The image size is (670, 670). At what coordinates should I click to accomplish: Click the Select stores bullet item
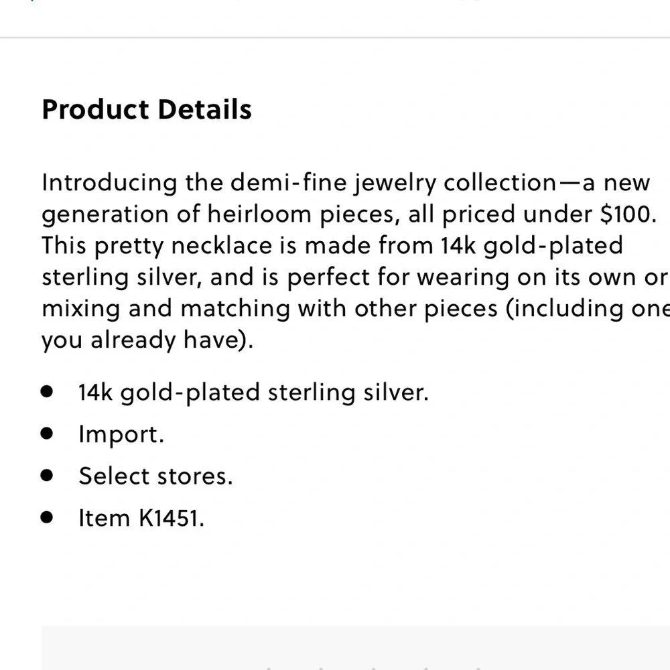(x=156, y=476)
